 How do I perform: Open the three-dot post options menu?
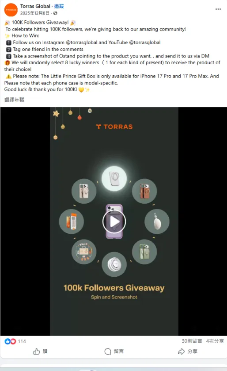(x=218, y=9)
